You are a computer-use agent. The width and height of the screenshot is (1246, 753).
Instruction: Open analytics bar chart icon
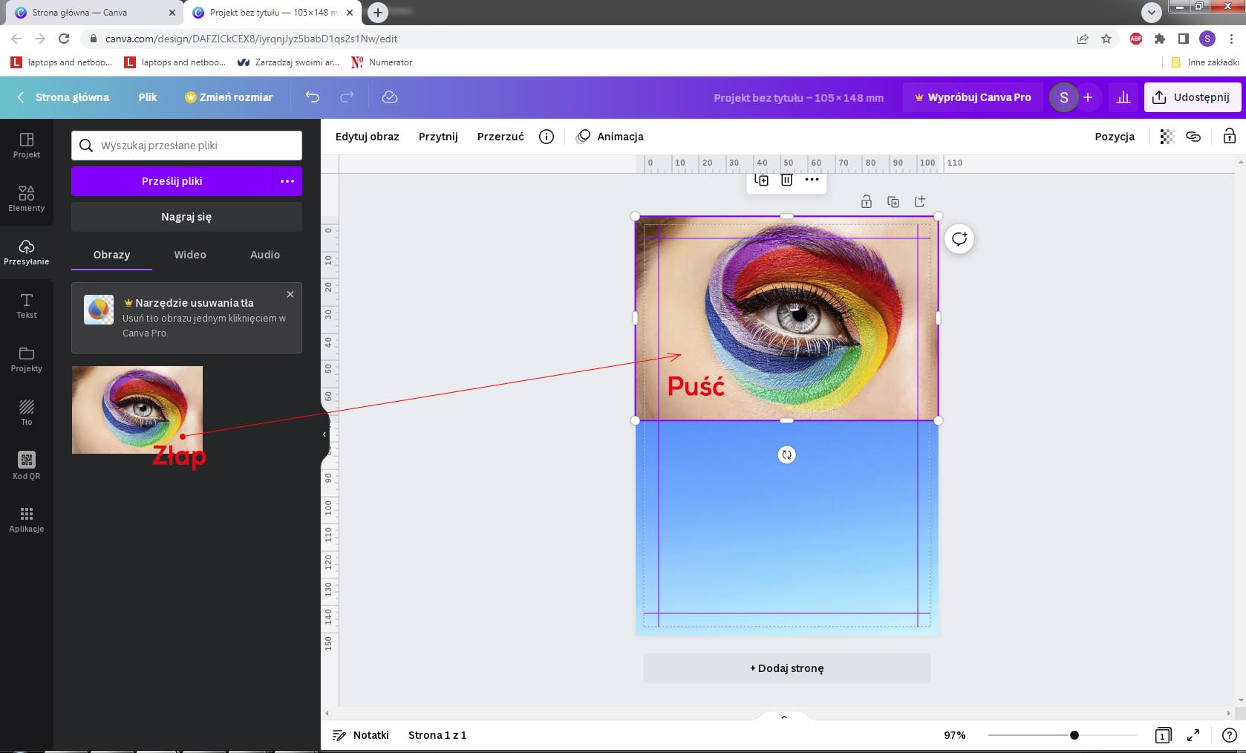(x=1123, y=97)
